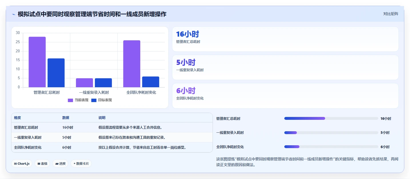Click the 管理者汇总耗时 progress bar
This screenshot has height=179, width=410.
pos(331,118)
